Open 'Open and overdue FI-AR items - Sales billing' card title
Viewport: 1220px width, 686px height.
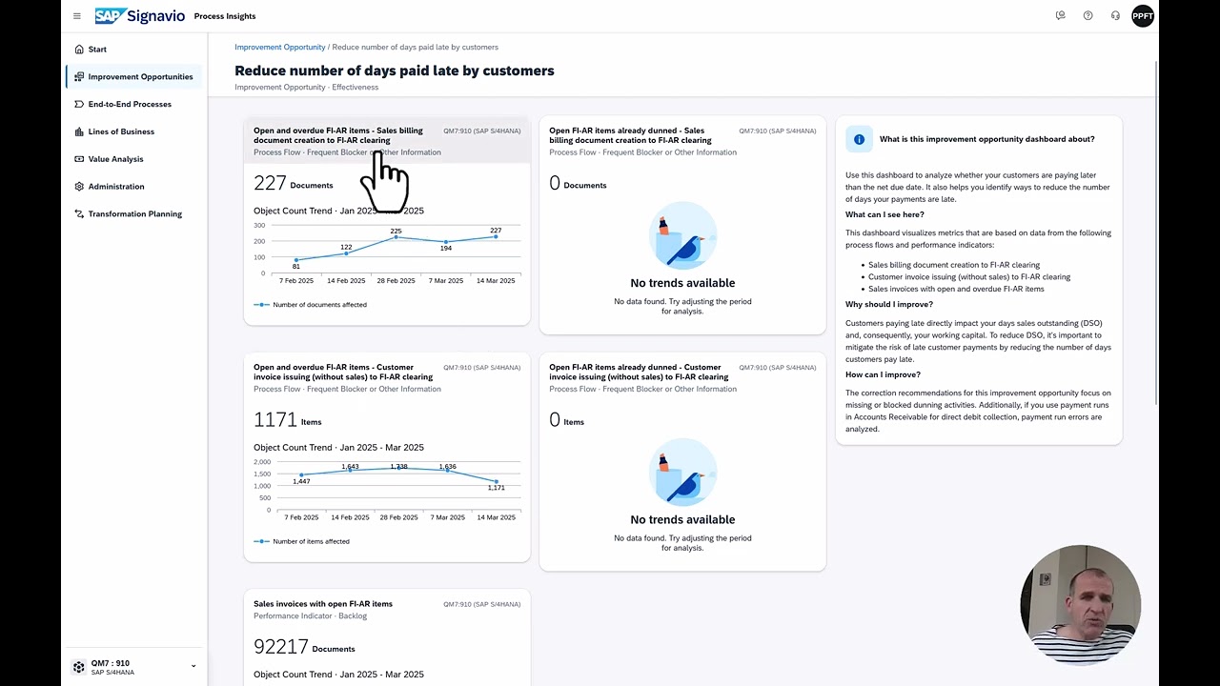click(x=338, y=135)
